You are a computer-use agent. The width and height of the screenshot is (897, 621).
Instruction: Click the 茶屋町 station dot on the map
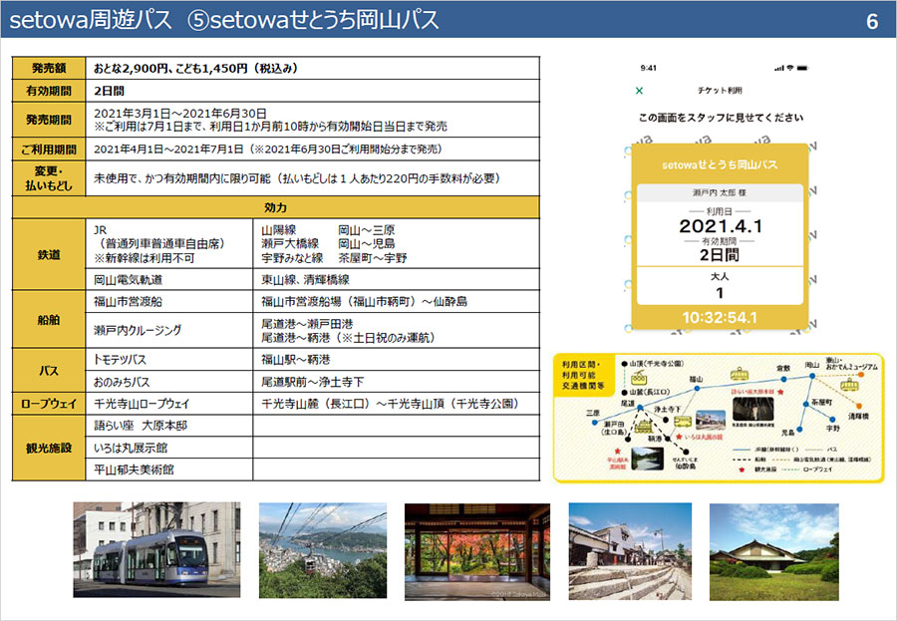(x=805, y=404)
